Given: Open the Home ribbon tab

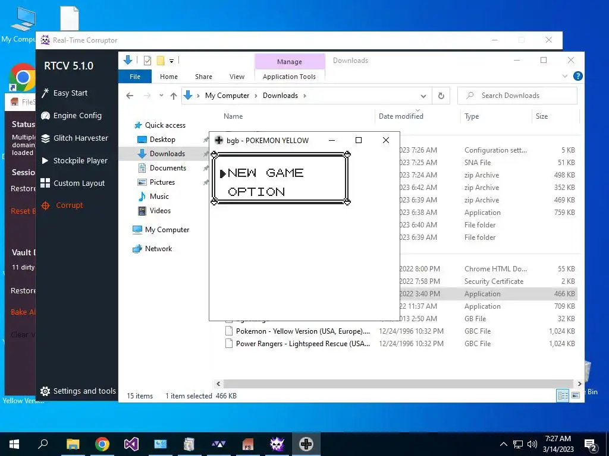Looking at the screenshot, I should pos(168,77).
